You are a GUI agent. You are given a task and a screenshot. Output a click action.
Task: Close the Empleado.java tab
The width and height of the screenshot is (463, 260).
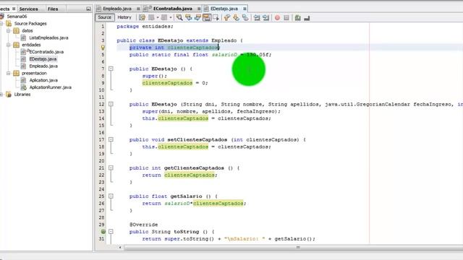(x=138, y=9)
